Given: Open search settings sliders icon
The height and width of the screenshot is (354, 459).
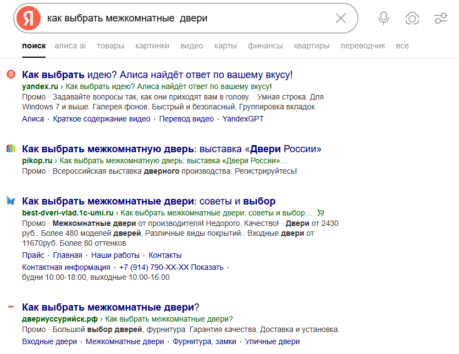Looking at the screenshot, I should point(440,18).
